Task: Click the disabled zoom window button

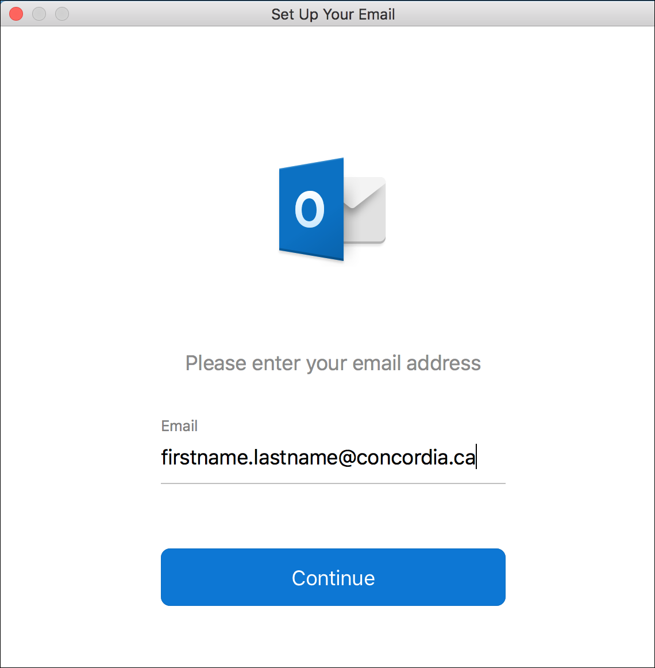Action: point(62,14)
